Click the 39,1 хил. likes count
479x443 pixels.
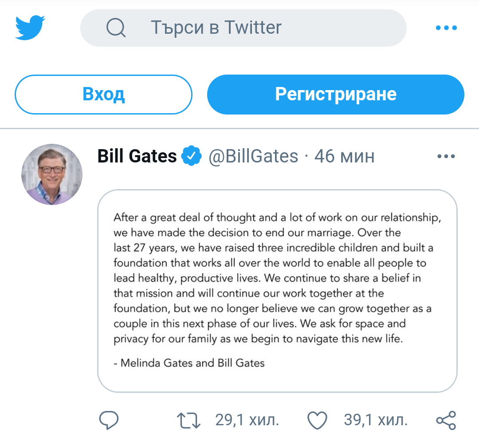pos(375,420)
